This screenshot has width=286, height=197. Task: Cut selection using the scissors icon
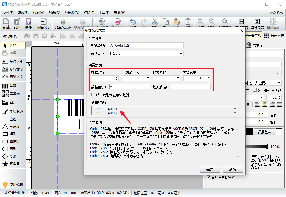[x=155, y=22]
